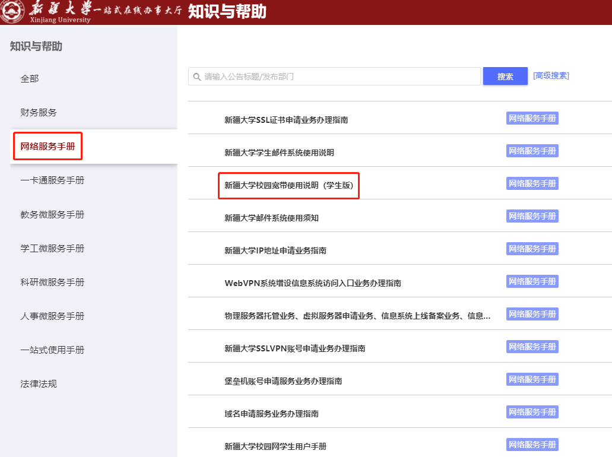Open WebVPN系统增设信息系统访问入口业务办理指南
This screenshot has height=457, width=612.
(313, 283)
